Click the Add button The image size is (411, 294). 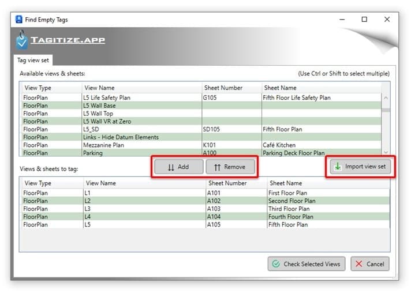pos(178,167)
